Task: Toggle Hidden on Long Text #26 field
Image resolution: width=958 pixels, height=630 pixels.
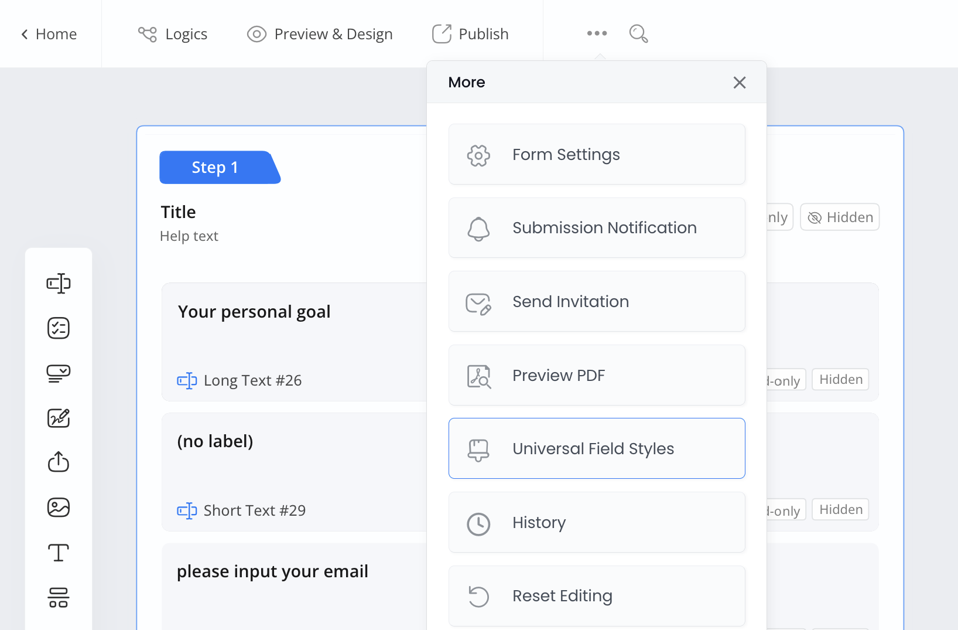Action: click(840, 380)
